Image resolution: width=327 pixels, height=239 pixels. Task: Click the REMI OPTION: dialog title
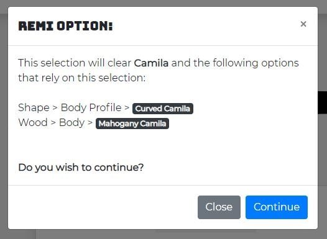[x=65, y=26]
